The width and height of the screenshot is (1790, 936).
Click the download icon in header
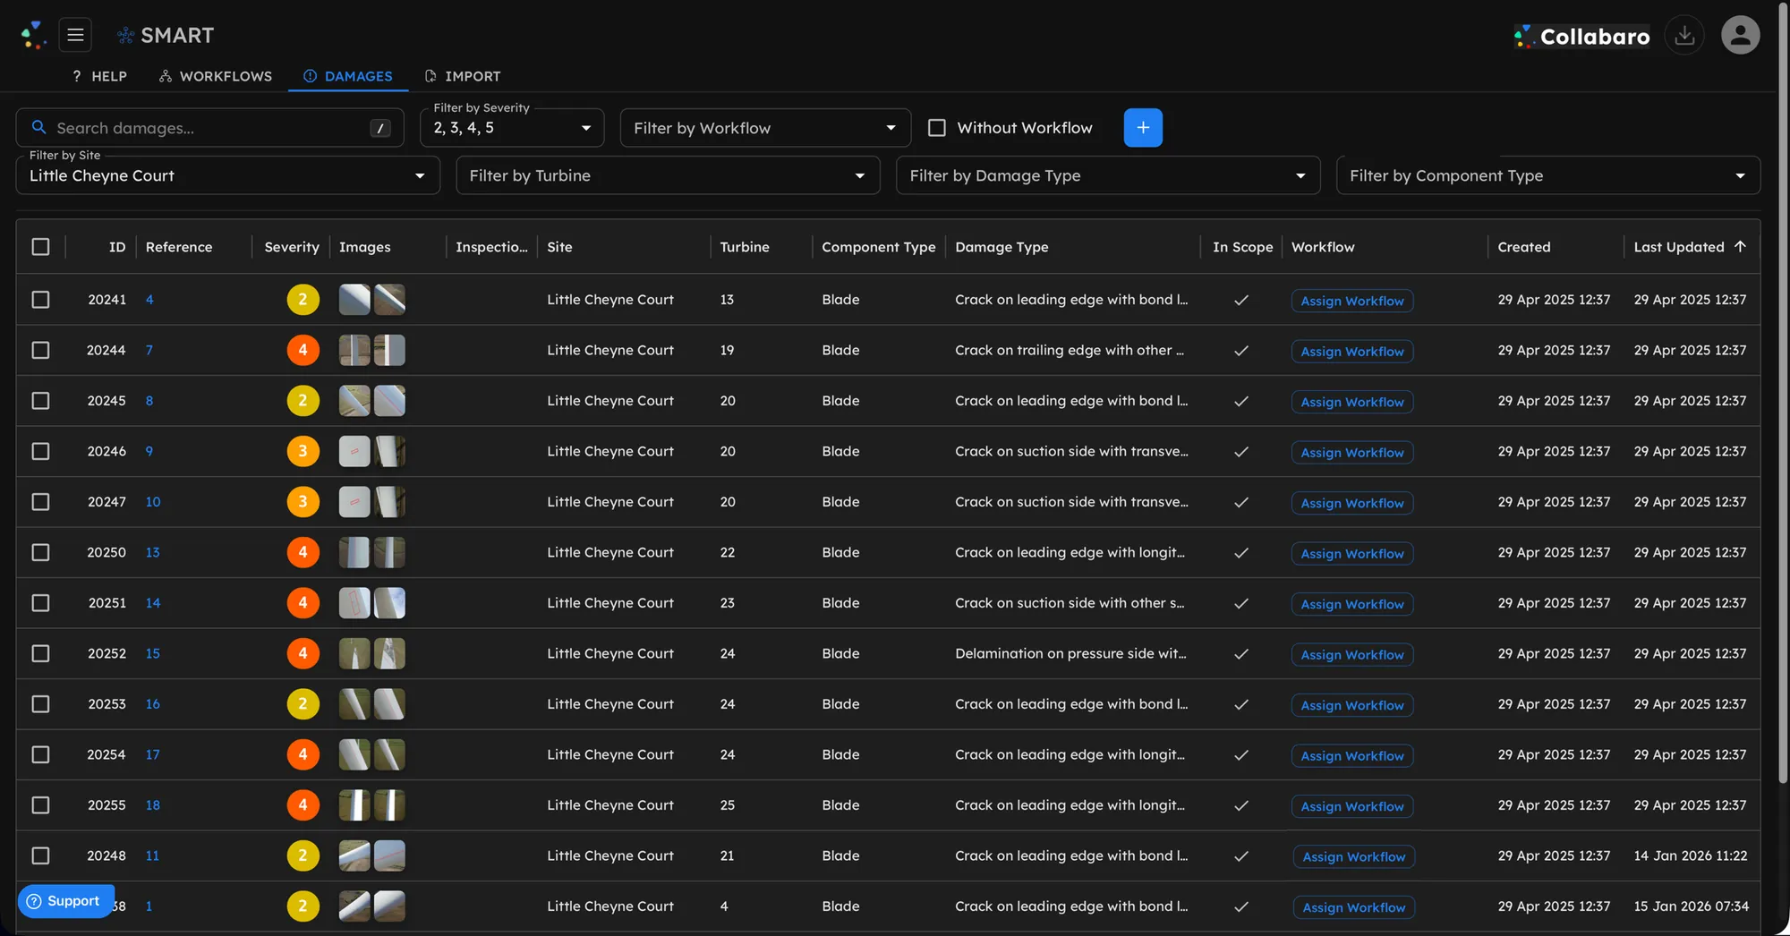coord(1684,36)
